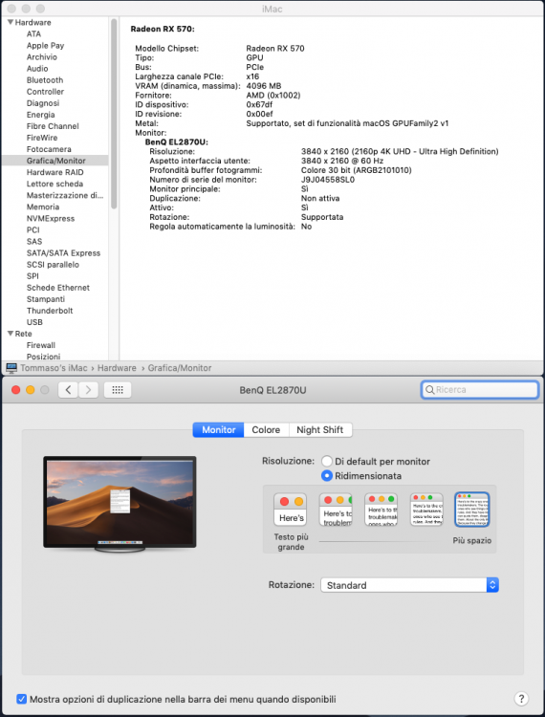Open the Thunderbolt hardware entry
Screen dimensions: 545x717
[x=50, y=311]
